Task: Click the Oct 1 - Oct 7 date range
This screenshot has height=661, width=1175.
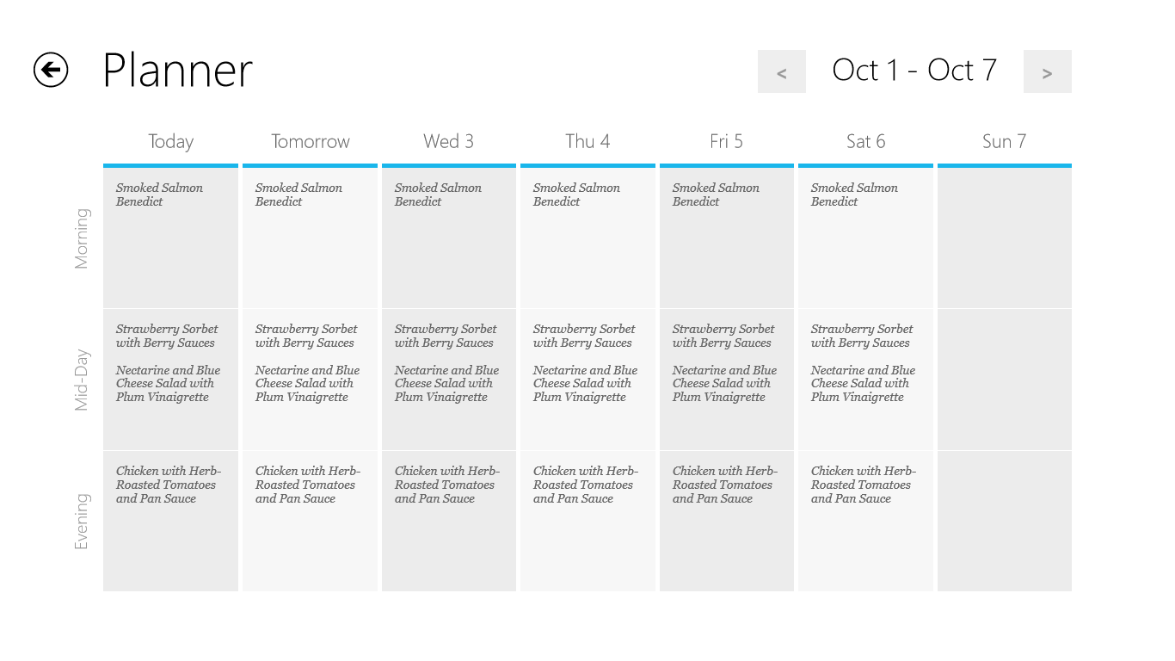Action: [914, 71]
